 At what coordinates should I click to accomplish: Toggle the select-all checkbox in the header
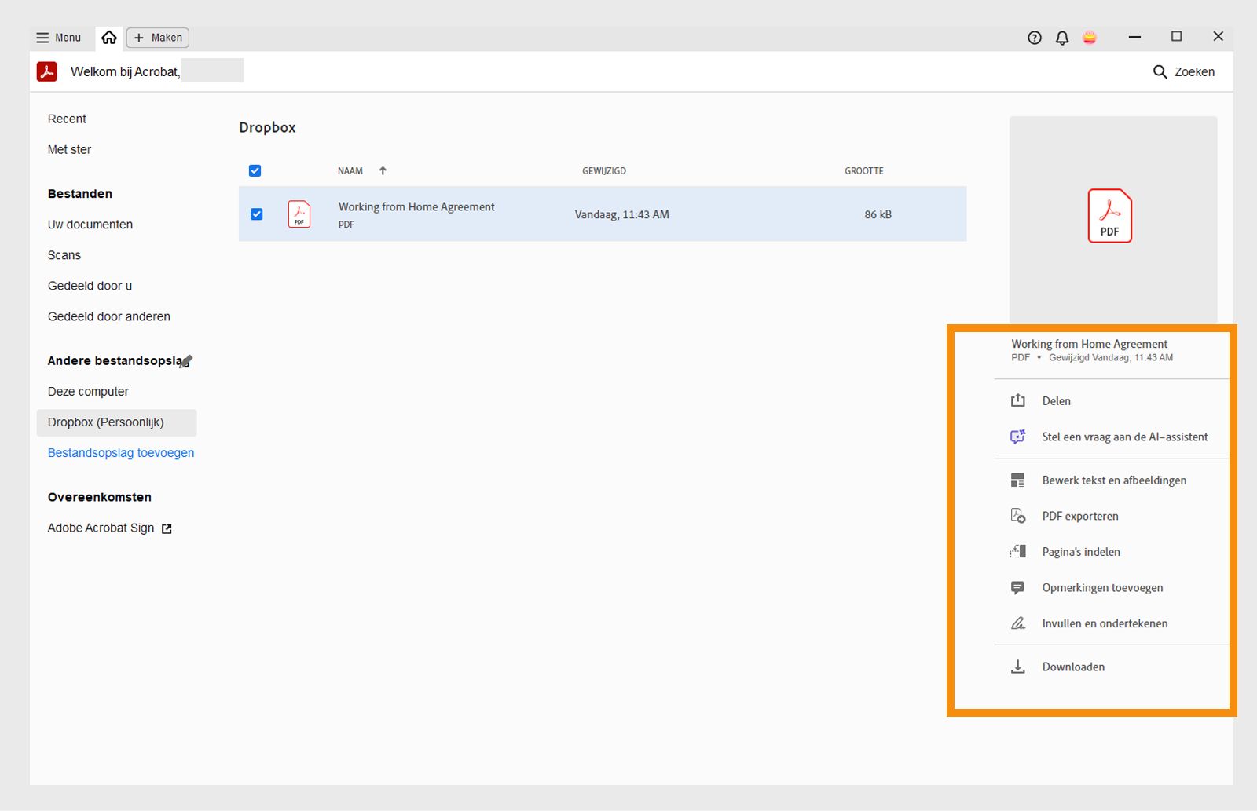255,170
